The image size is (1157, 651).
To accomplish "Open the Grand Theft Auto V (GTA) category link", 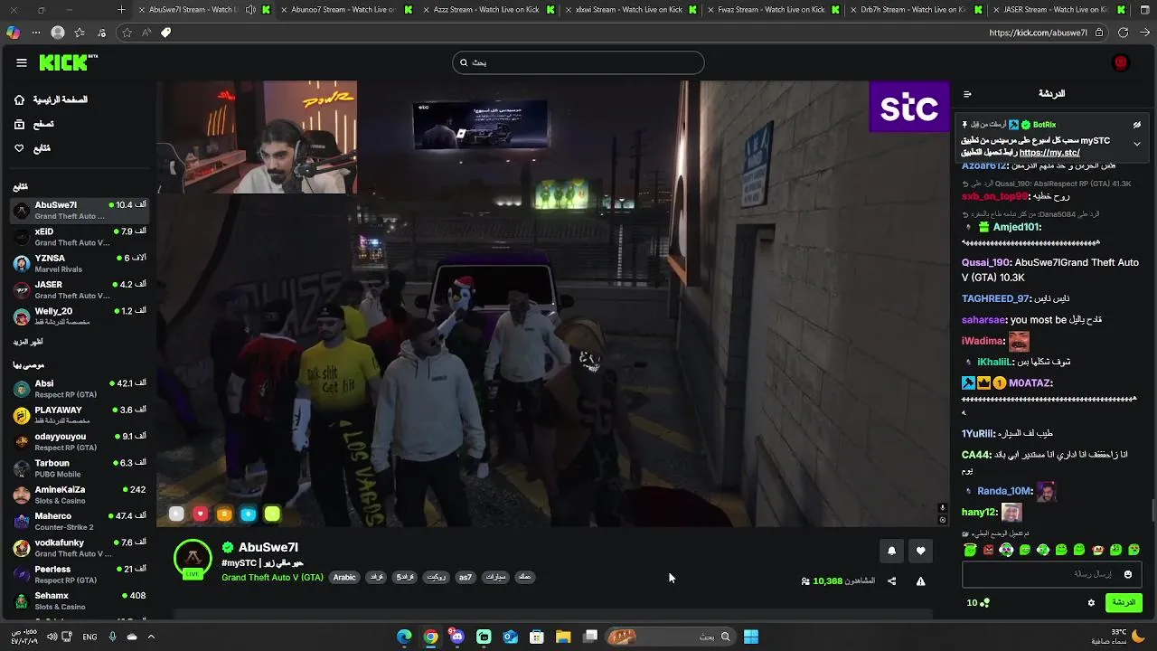I will tap(272, 577).
